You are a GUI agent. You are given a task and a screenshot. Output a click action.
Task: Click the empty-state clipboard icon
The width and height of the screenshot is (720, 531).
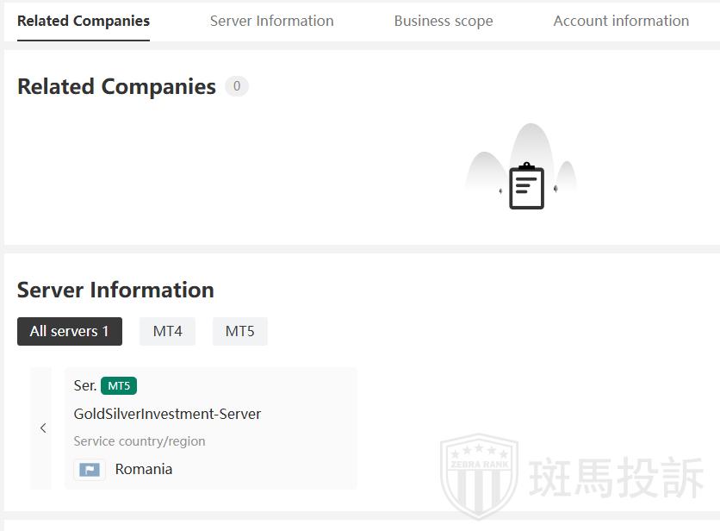[x=526, y=185]
